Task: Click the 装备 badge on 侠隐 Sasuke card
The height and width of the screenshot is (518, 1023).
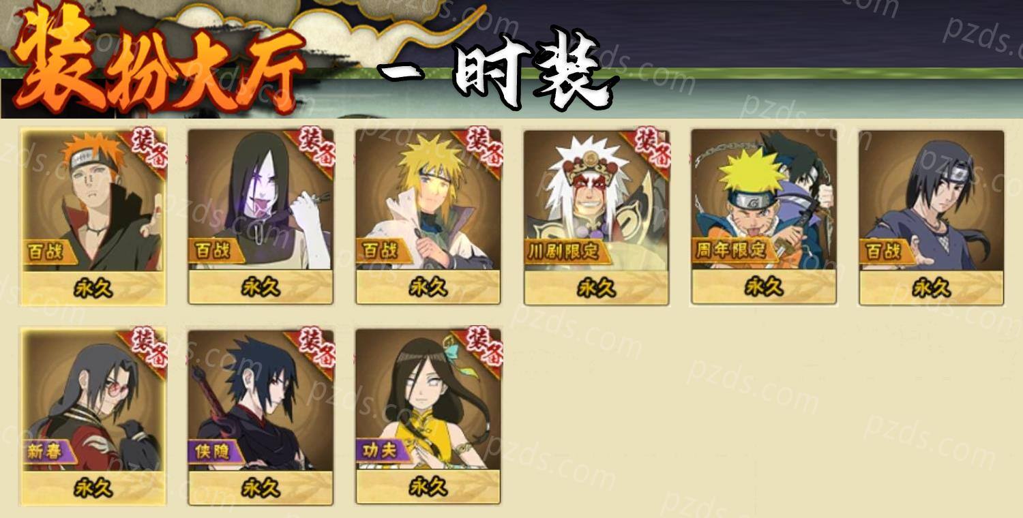Action: coord(314,350)
